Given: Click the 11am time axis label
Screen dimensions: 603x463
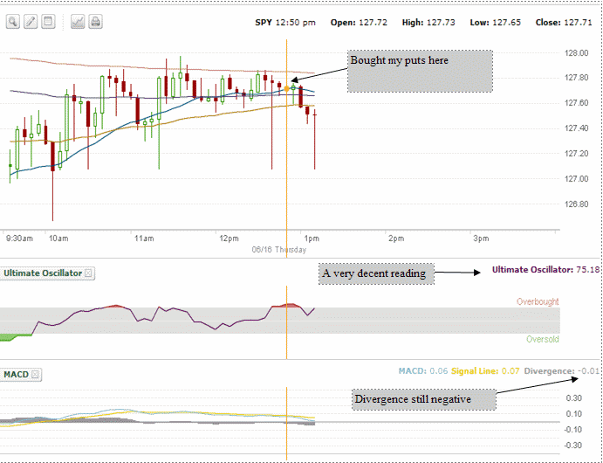Looking at the screenshot, I should coord(144,238).
